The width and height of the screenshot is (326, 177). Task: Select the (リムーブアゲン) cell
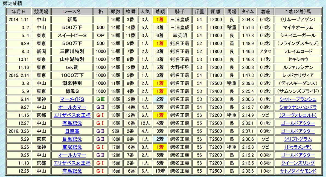pyautogui.click(x=298, y=20)
